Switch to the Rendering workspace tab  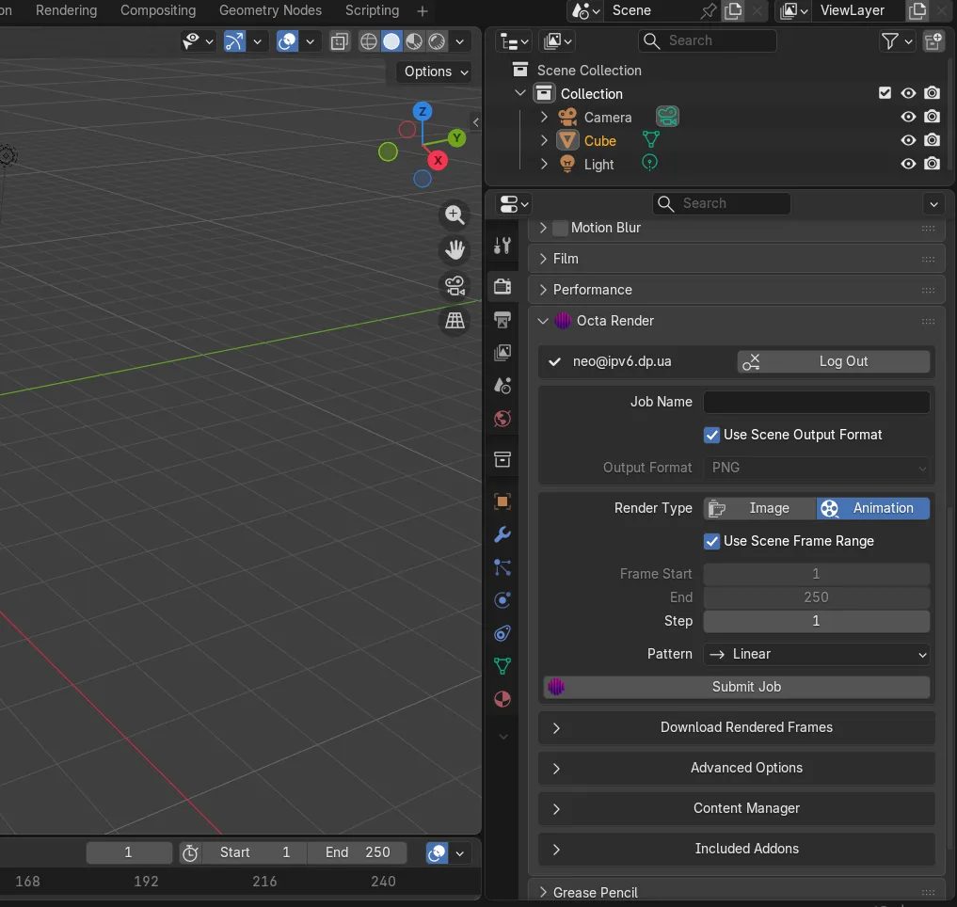pos(67,10)
